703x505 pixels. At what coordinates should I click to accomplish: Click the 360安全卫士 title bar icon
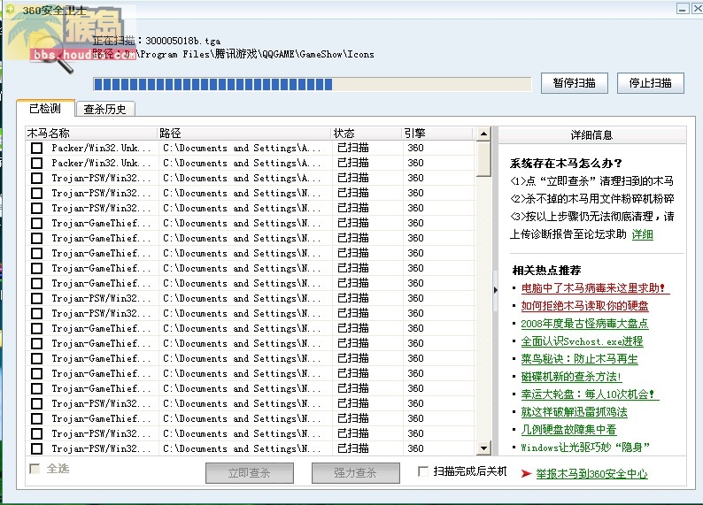point(10,9)
